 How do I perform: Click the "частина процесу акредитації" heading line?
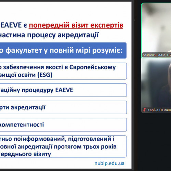pos(49,35)
